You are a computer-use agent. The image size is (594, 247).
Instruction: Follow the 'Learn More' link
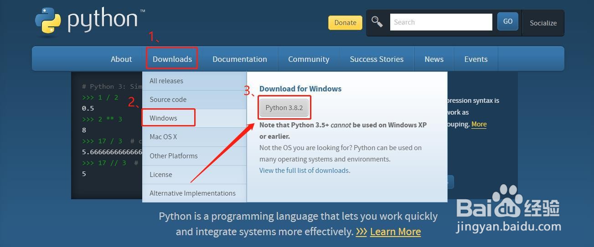coord(395,232)
